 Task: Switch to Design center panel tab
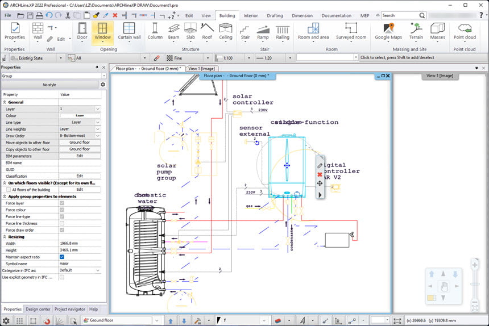(x=38, y=309)
